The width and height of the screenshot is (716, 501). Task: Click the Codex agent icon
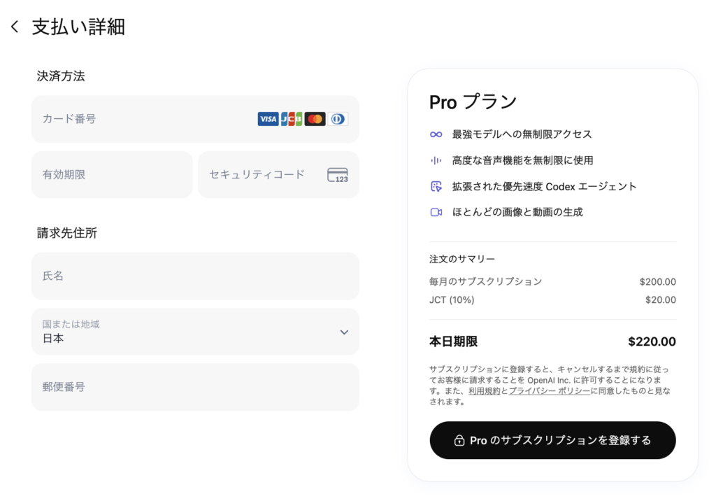click(436, 186)
